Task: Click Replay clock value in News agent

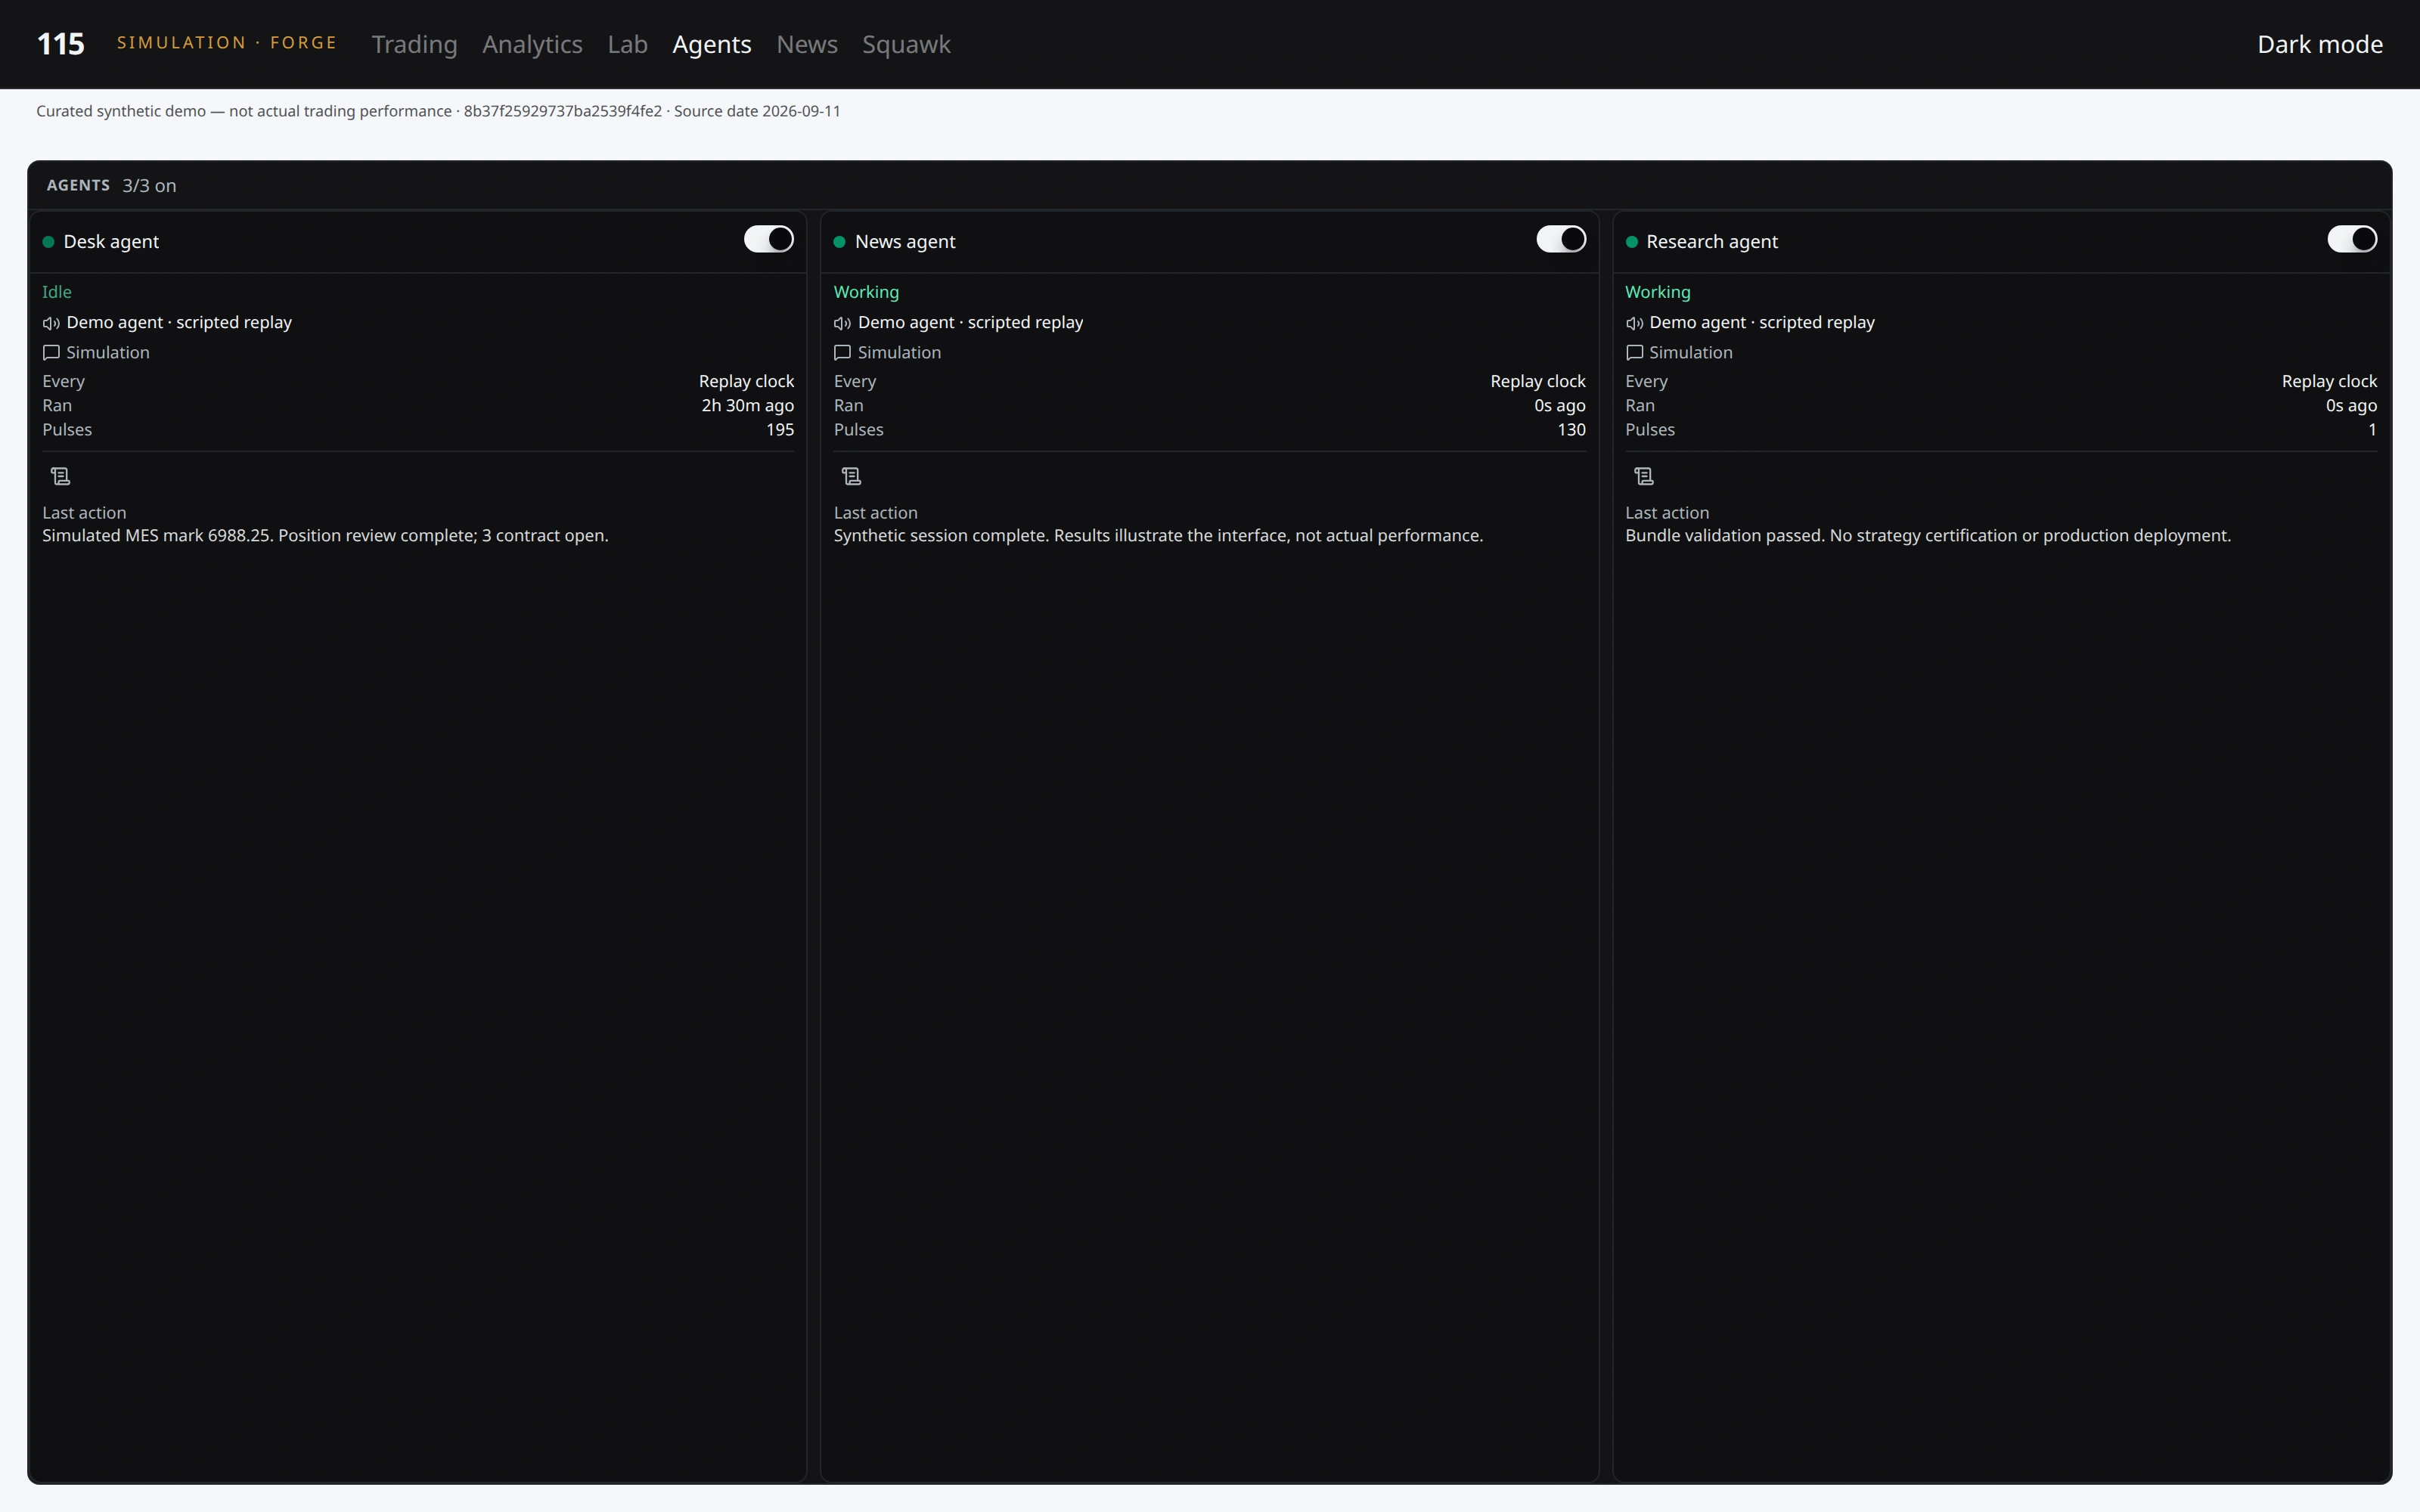Action: (x=1538, y=382)
